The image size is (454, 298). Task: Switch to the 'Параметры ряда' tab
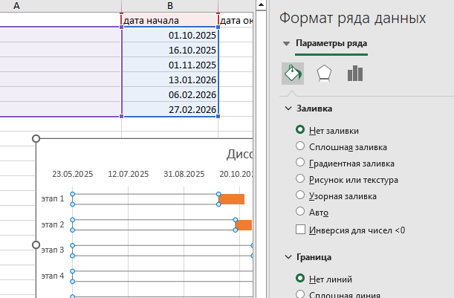331,44
